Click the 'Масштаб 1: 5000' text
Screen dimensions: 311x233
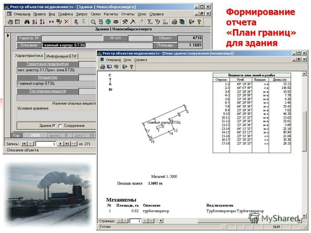click(164, 177)
